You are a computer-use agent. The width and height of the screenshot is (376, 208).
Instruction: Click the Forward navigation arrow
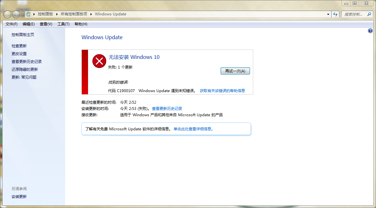[16, 14]
